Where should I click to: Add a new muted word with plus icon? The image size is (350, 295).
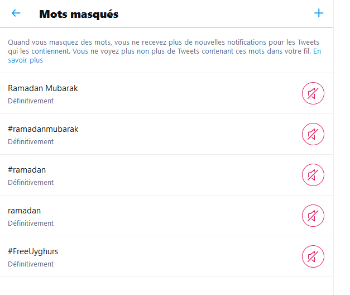(x=319, y=13)
